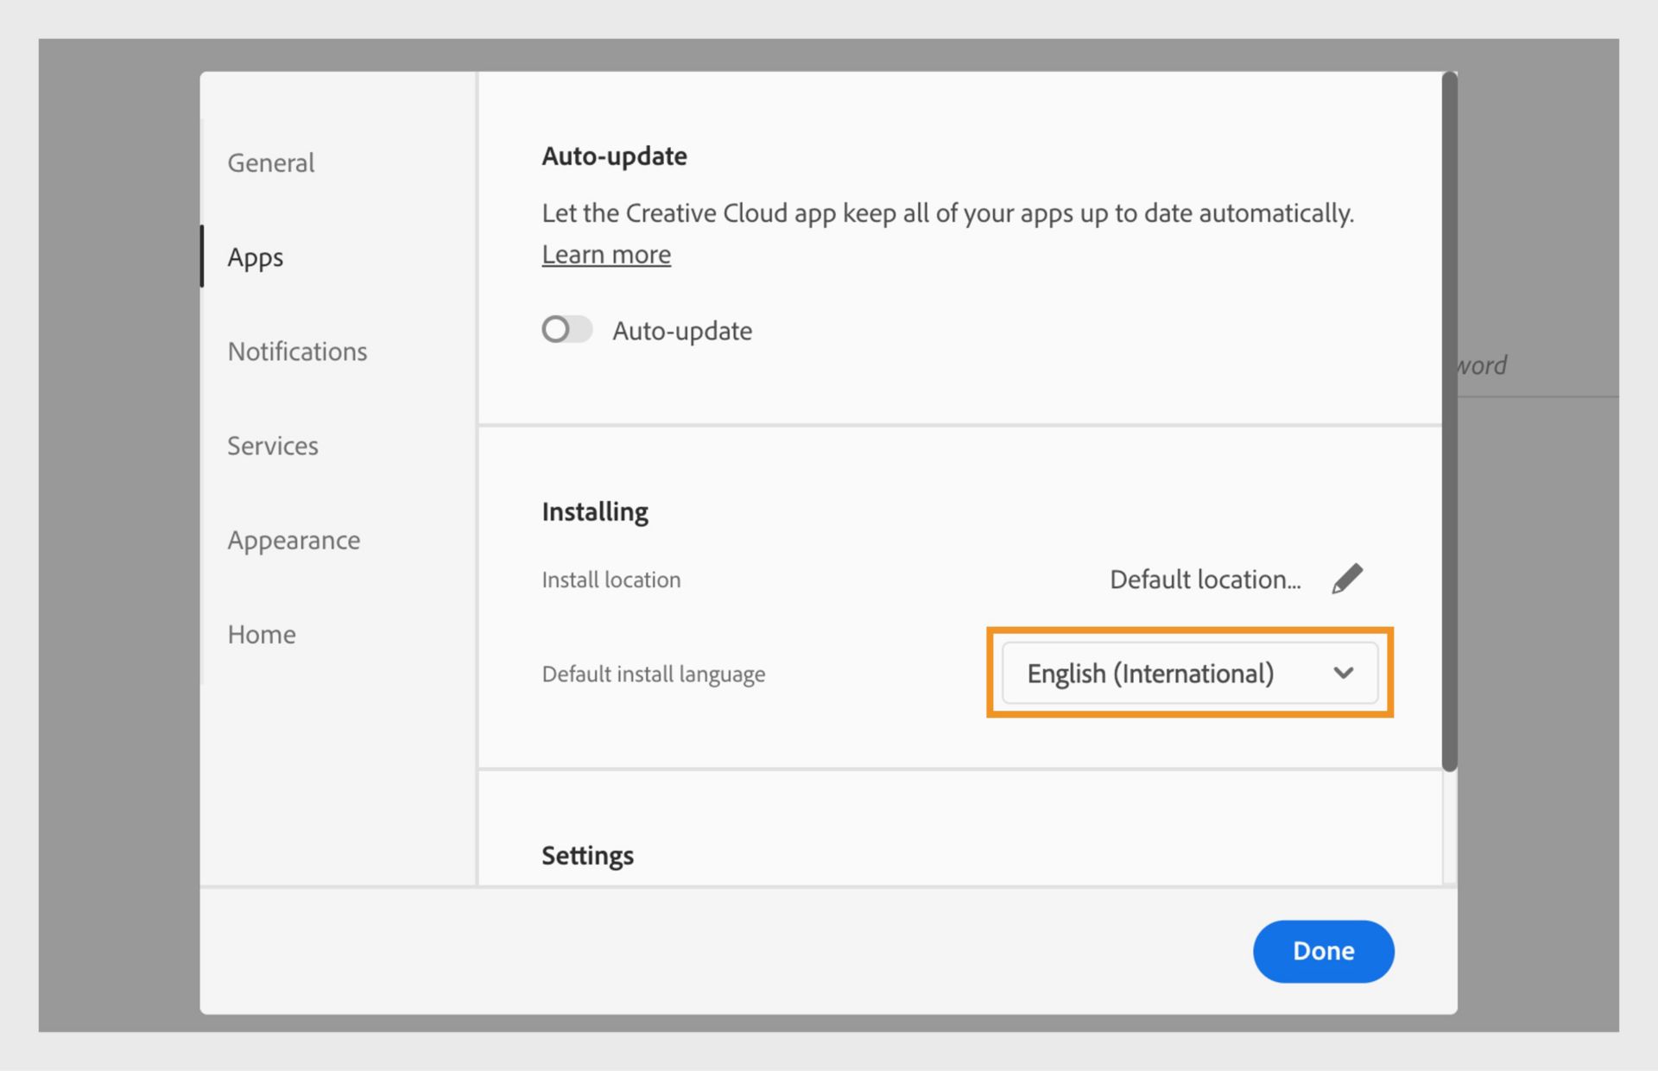
Task: Click the General tab in sidebar
Action: coord(269,161)
